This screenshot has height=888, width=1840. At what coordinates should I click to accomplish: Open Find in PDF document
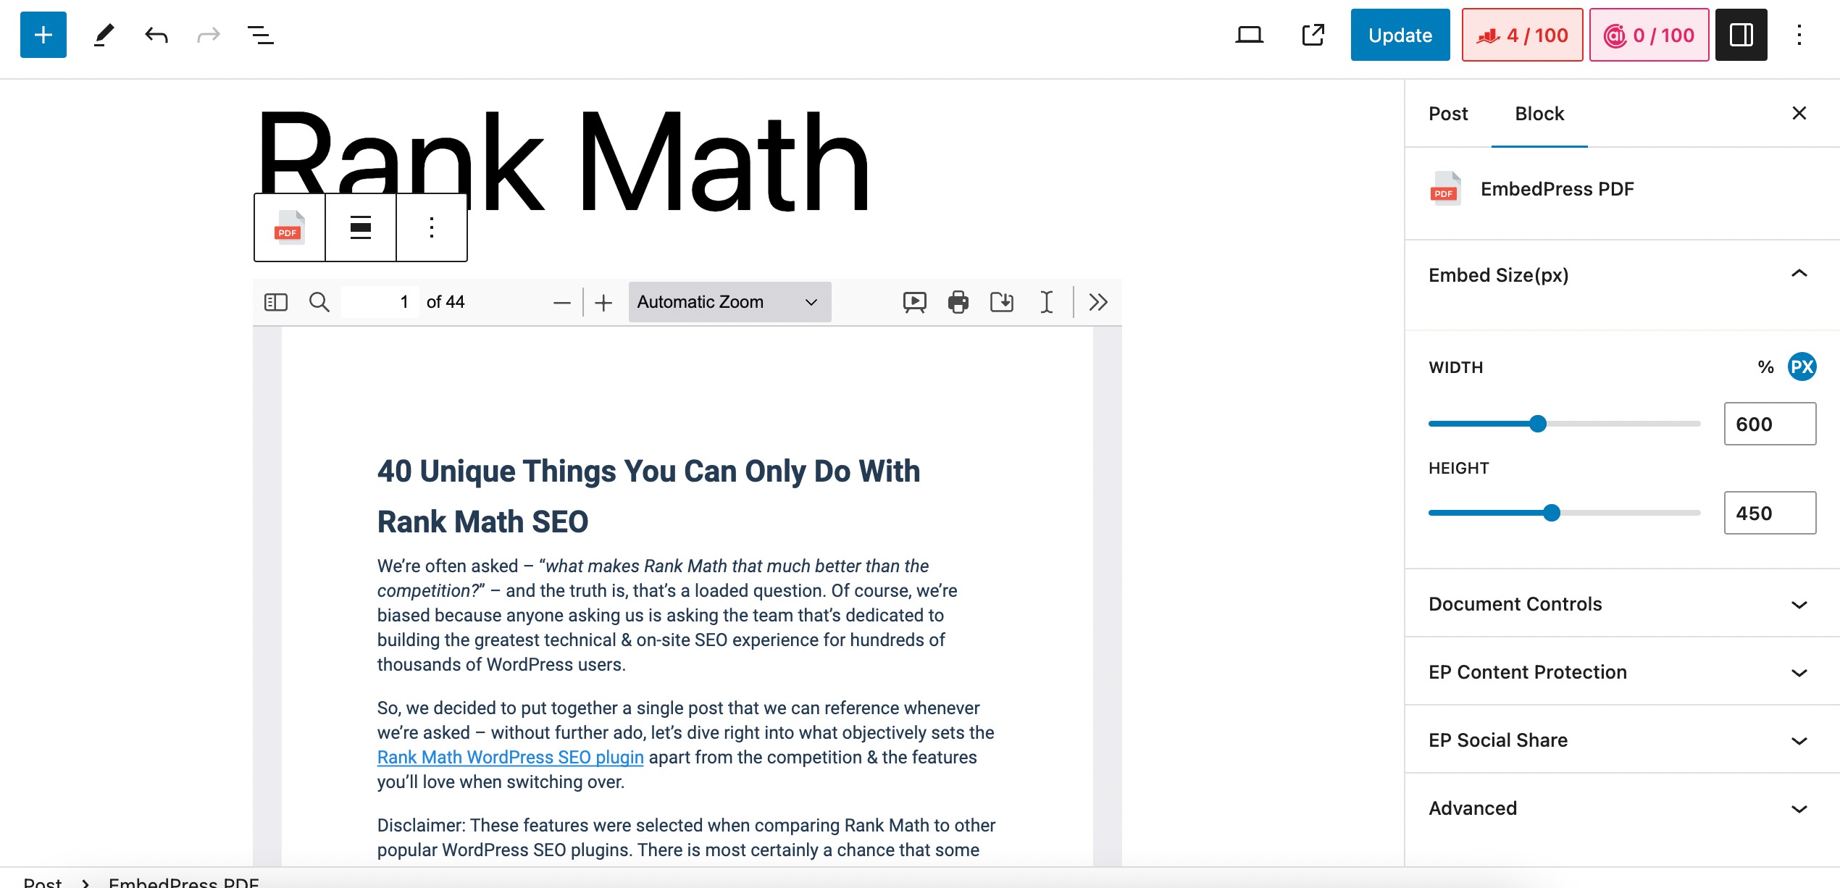pyautogui.click(x=319, y=302)
